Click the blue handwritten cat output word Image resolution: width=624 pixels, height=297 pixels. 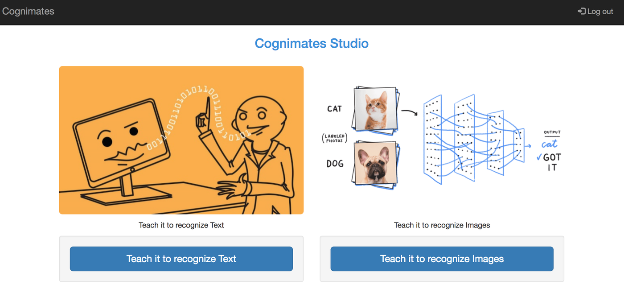click(x=550, y=144)
